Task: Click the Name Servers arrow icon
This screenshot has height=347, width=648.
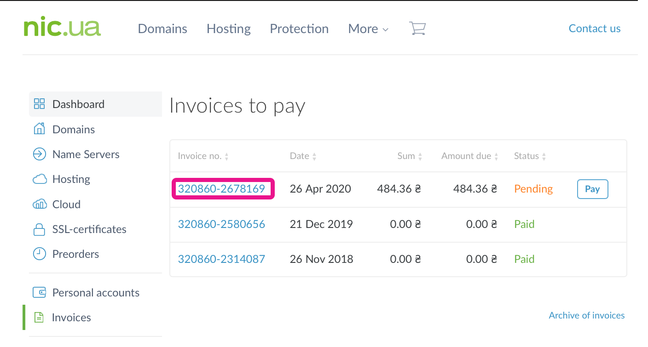Action: tap(40, 154)
